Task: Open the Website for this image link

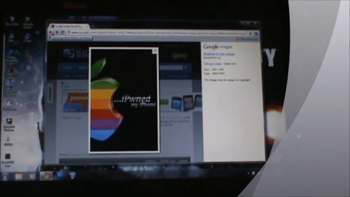Action: 219,54
